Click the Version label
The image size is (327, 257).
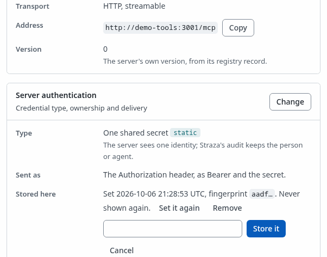[x=29, y=50]
